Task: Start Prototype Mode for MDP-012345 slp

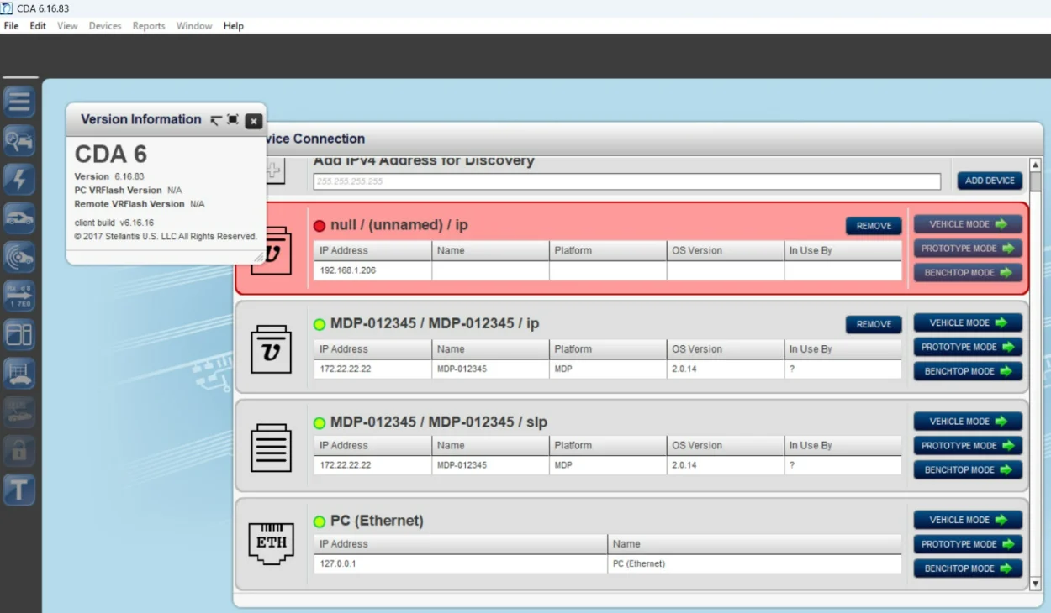Action: point(968,446)
